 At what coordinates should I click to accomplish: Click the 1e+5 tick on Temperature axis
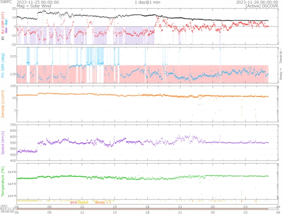12,183
